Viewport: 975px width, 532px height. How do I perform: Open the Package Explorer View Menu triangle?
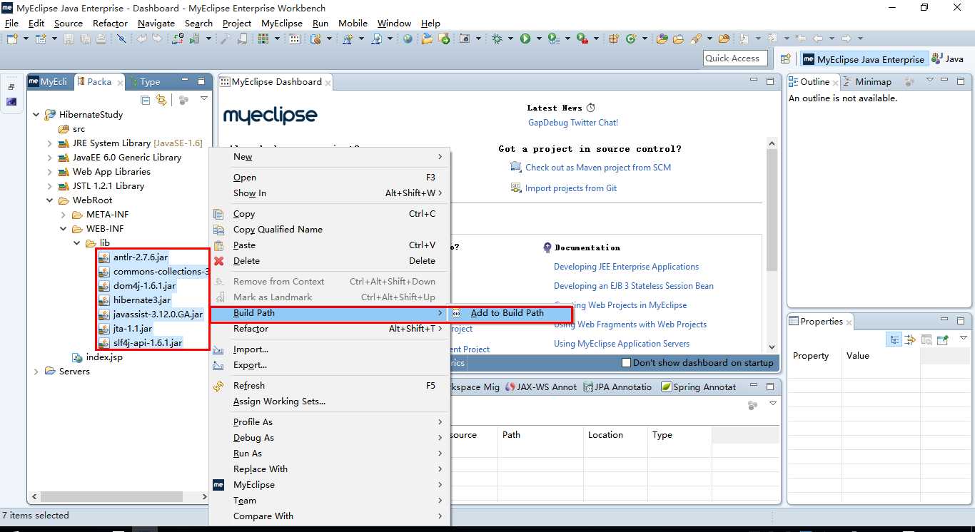(204, 98)
